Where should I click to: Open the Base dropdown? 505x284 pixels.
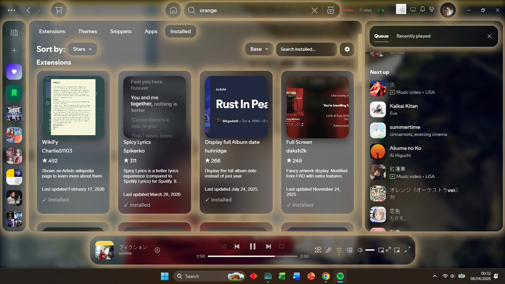(x=259, y=49)
